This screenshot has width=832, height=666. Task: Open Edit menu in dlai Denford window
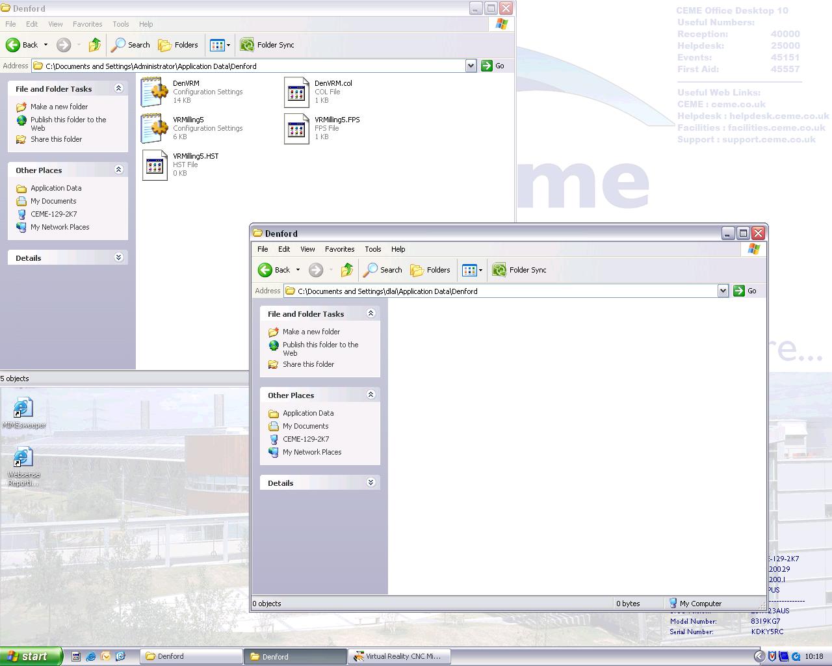(x=284, y=249)
